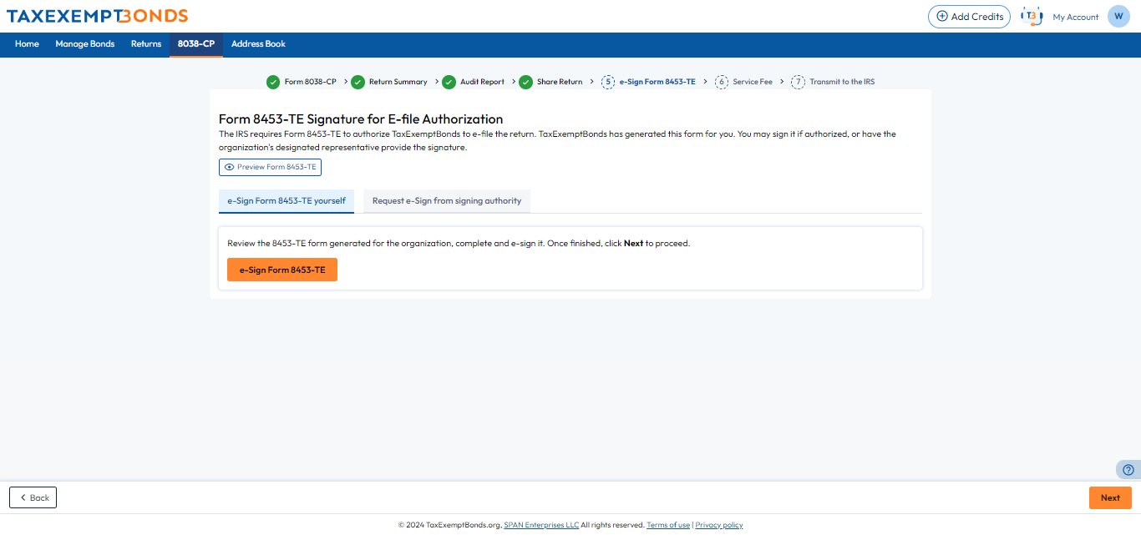Image resolution: width=1141 pixels, height=535 pixels.
Task: Click 'Form 8453-TE Signature for E-file Authorization' heading
Action: (x=361, y=119)
